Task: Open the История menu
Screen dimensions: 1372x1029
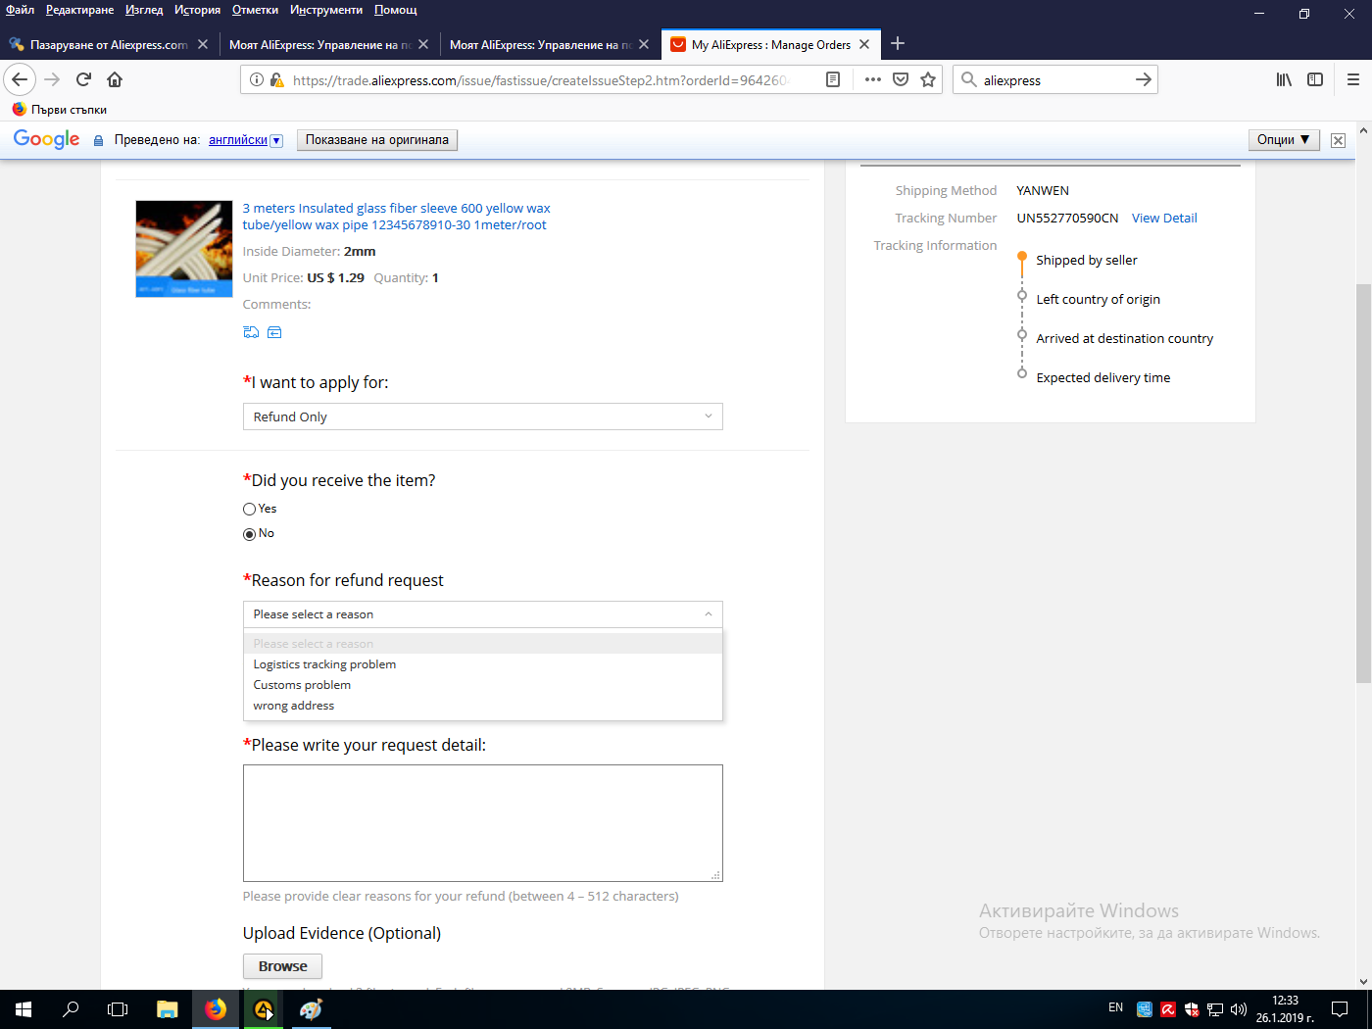Action: [x=197, y=10]
